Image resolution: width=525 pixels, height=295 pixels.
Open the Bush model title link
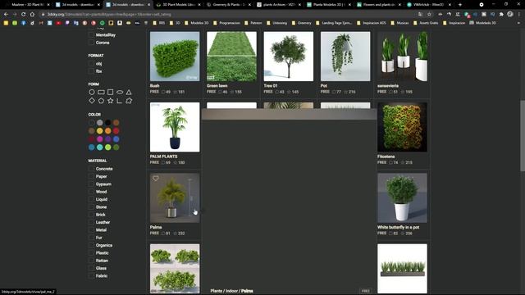click(x=155, y=86)
